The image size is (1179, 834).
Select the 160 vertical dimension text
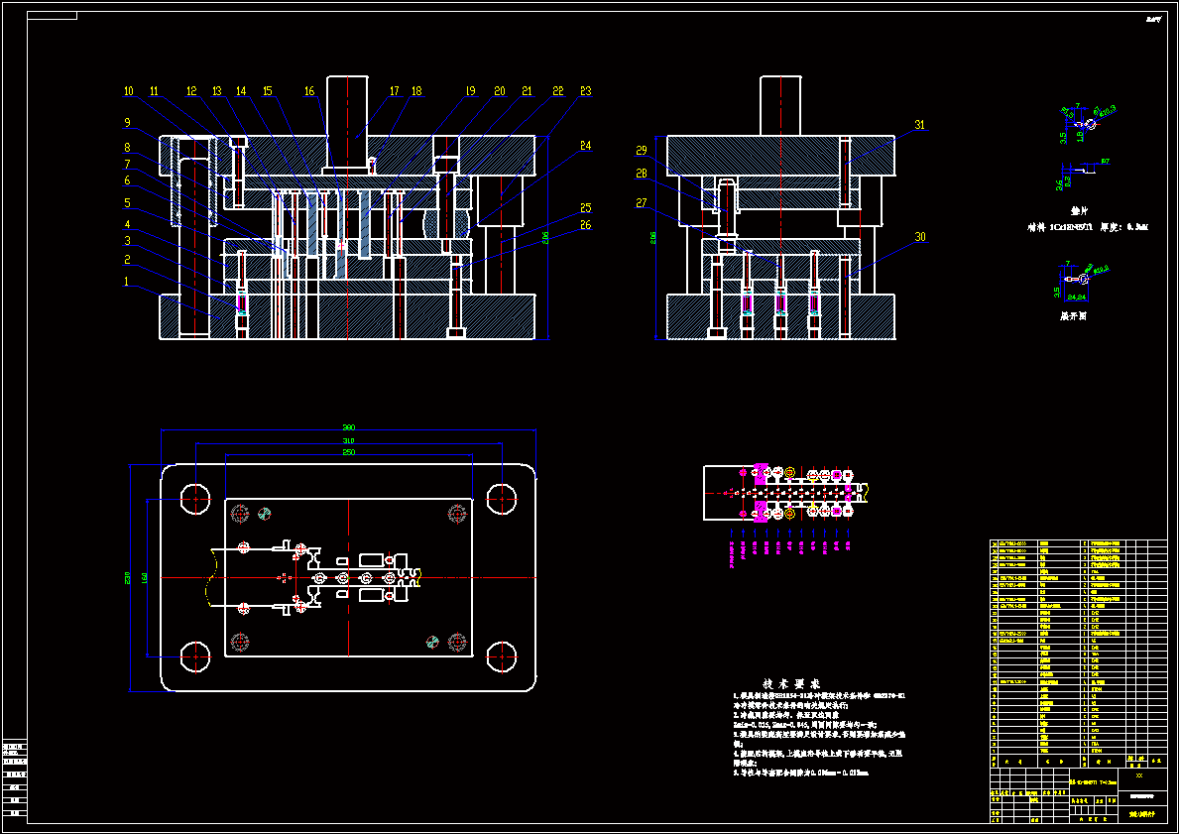[x=145, y=577]
